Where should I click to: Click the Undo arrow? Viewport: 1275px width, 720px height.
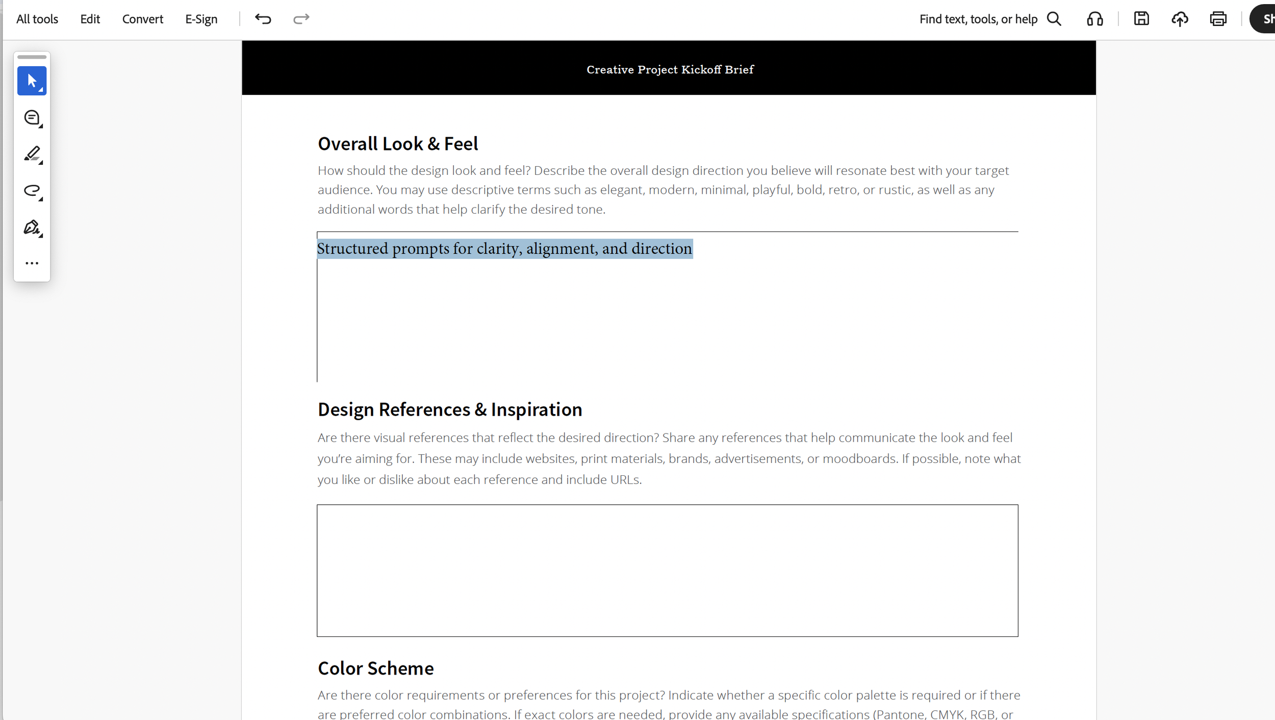[263, 19]
